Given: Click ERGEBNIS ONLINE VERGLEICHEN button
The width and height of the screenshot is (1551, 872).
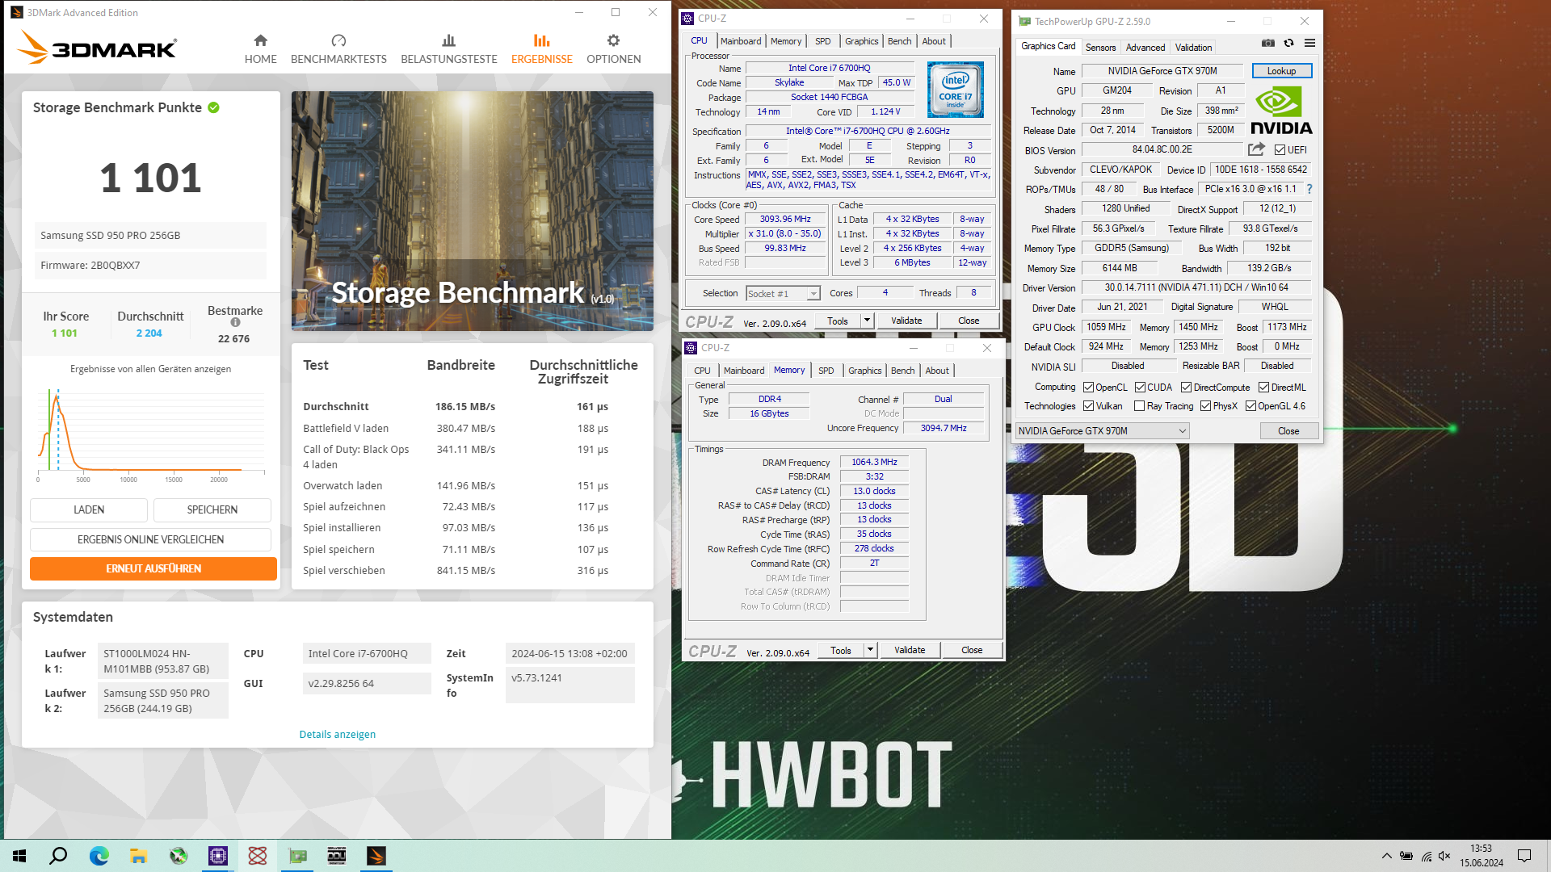Looking at the screenshot, I should tap(150, 539).
